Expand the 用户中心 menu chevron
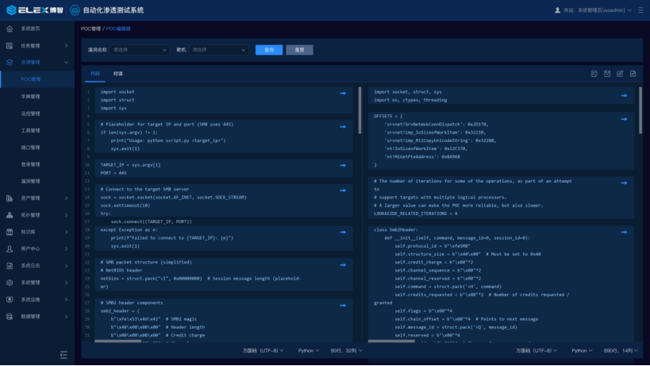 click(x=67, y=249)
